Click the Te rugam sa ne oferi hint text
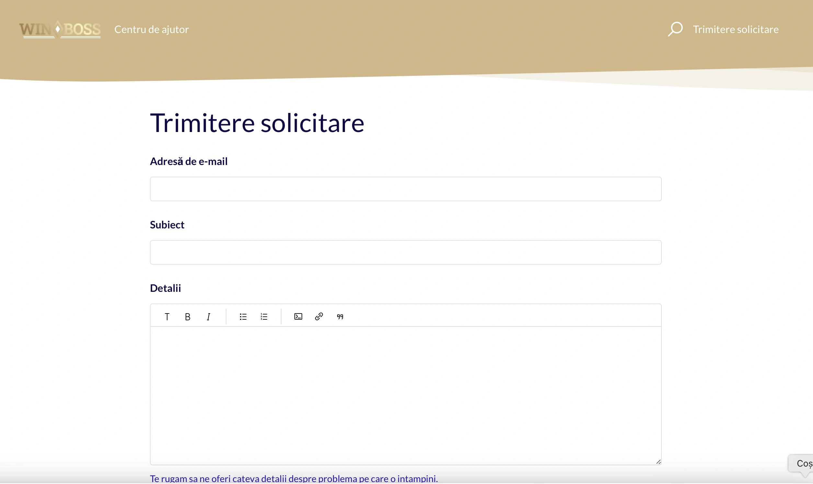The width and height of the screenshot is (813, 484). (x=294, y=478)
